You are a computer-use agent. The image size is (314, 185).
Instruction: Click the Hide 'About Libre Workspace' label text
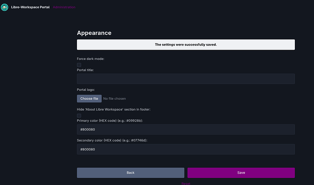click(x=116, y=110)
